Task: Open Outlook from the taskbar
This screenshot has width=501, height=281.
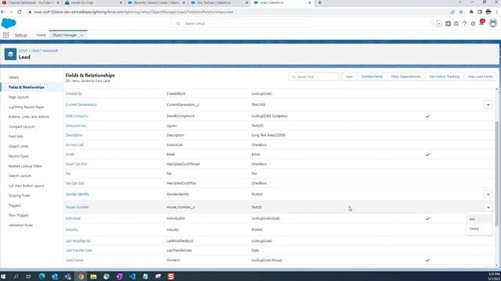Action: click(55, 276)
